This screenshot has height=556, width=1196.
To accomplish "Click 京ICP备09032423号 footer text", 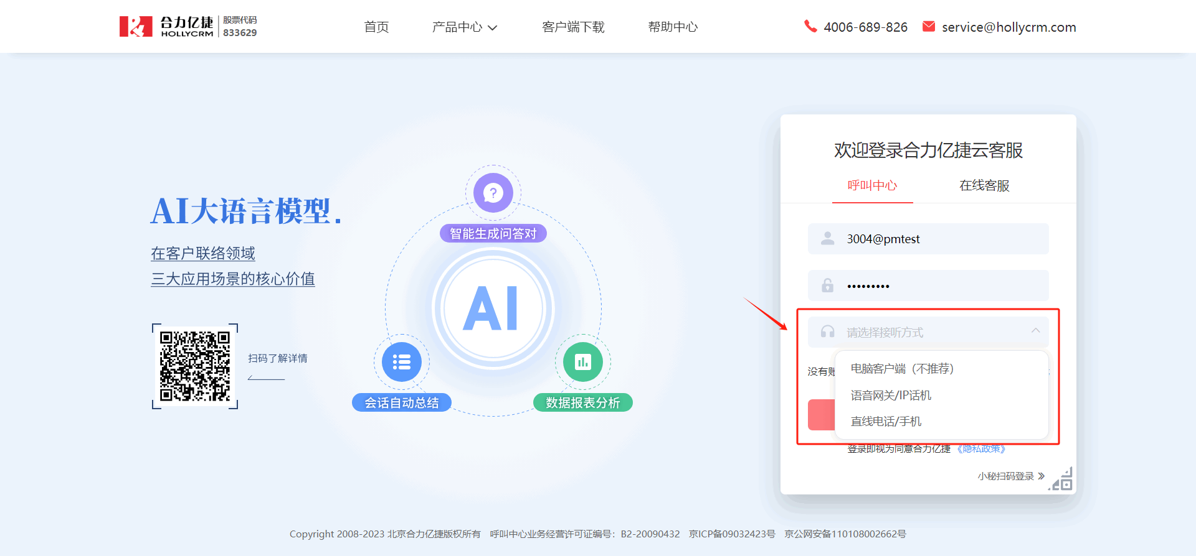I will click(732, 534).
